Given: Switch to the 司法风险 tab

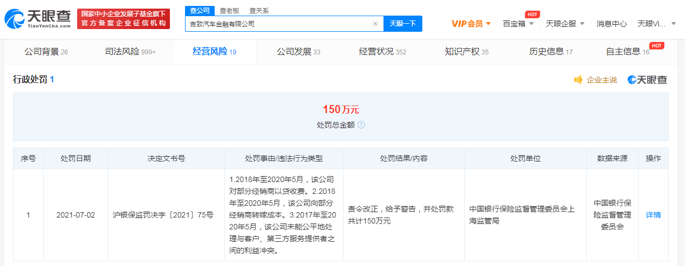Looking at the screenshot, I should tap(130, 52).
